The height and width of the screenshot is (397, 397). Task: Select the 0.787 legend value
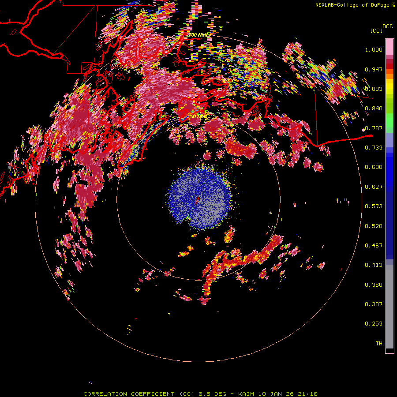click(374, 128)
